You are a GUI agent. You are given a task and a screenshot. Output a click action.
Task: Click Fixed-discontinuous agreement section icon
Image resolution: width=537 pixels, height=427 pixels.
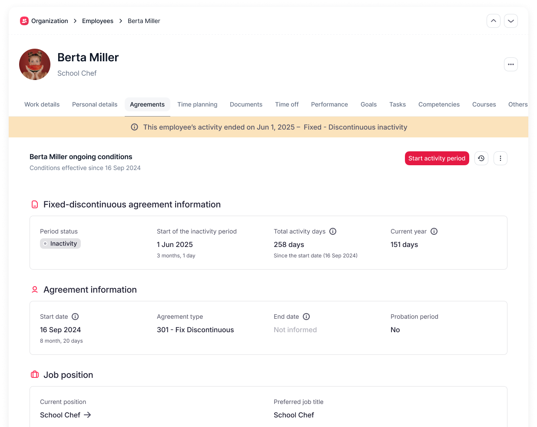(35, 204)
